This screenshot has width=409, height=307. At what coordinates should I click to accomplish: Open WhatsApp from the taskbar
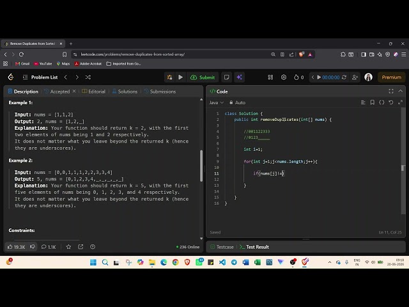199,262
